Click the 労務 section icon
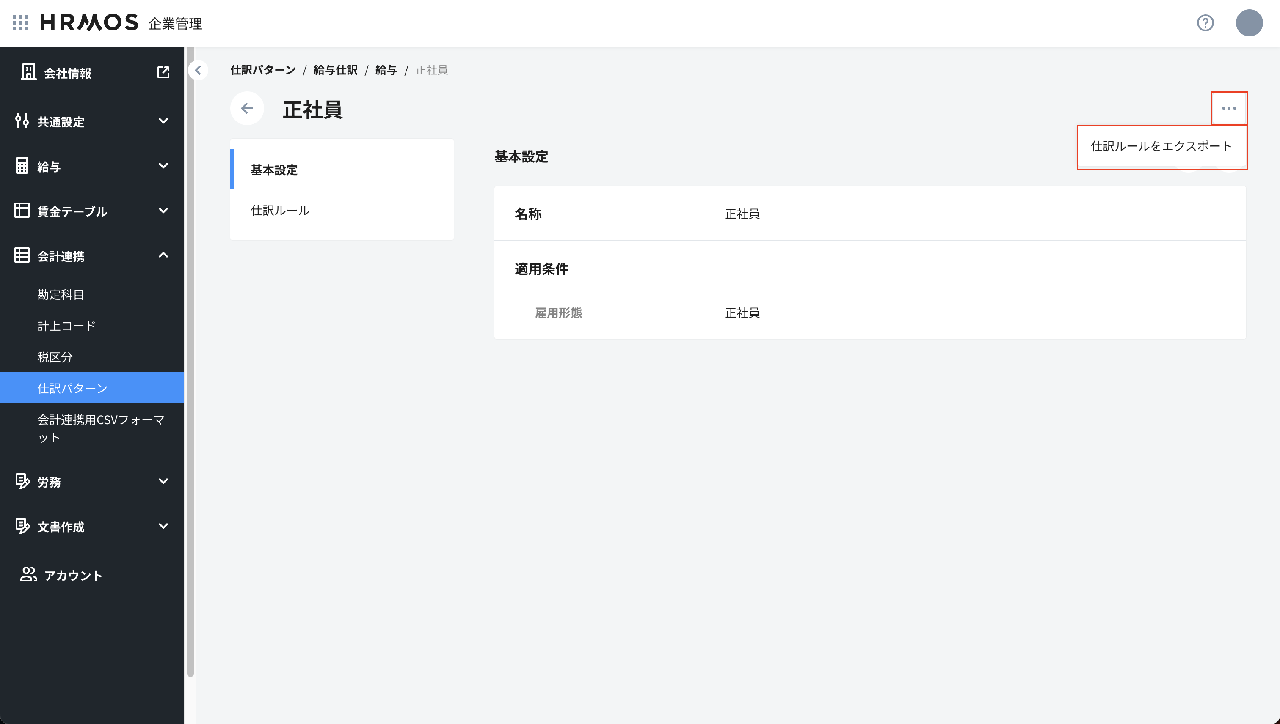1280x724 pixels. [x=23, y=481]
